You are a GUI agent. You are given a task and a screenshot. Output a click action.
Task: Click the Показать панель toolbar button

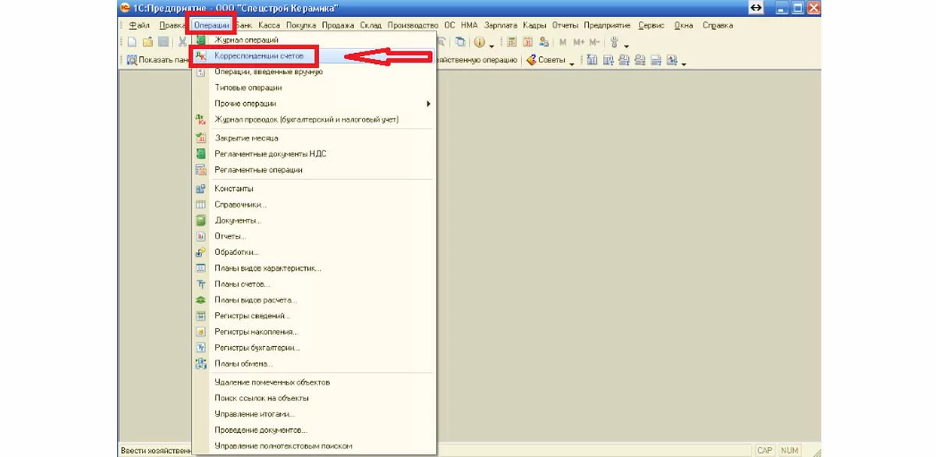pyautogui.click(x=158, y=60)
